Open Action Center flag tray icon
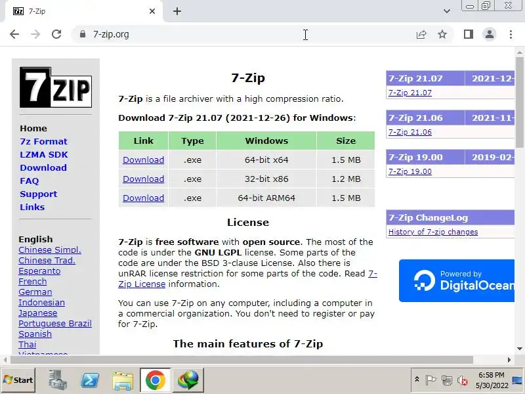The image size is (525, 394). 430,380
